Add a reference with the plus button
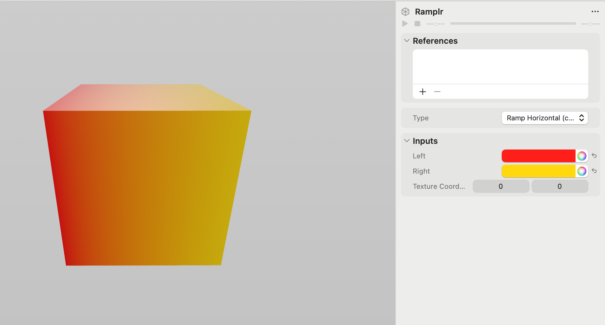This screenshot has width=605, height=325. 423,92
